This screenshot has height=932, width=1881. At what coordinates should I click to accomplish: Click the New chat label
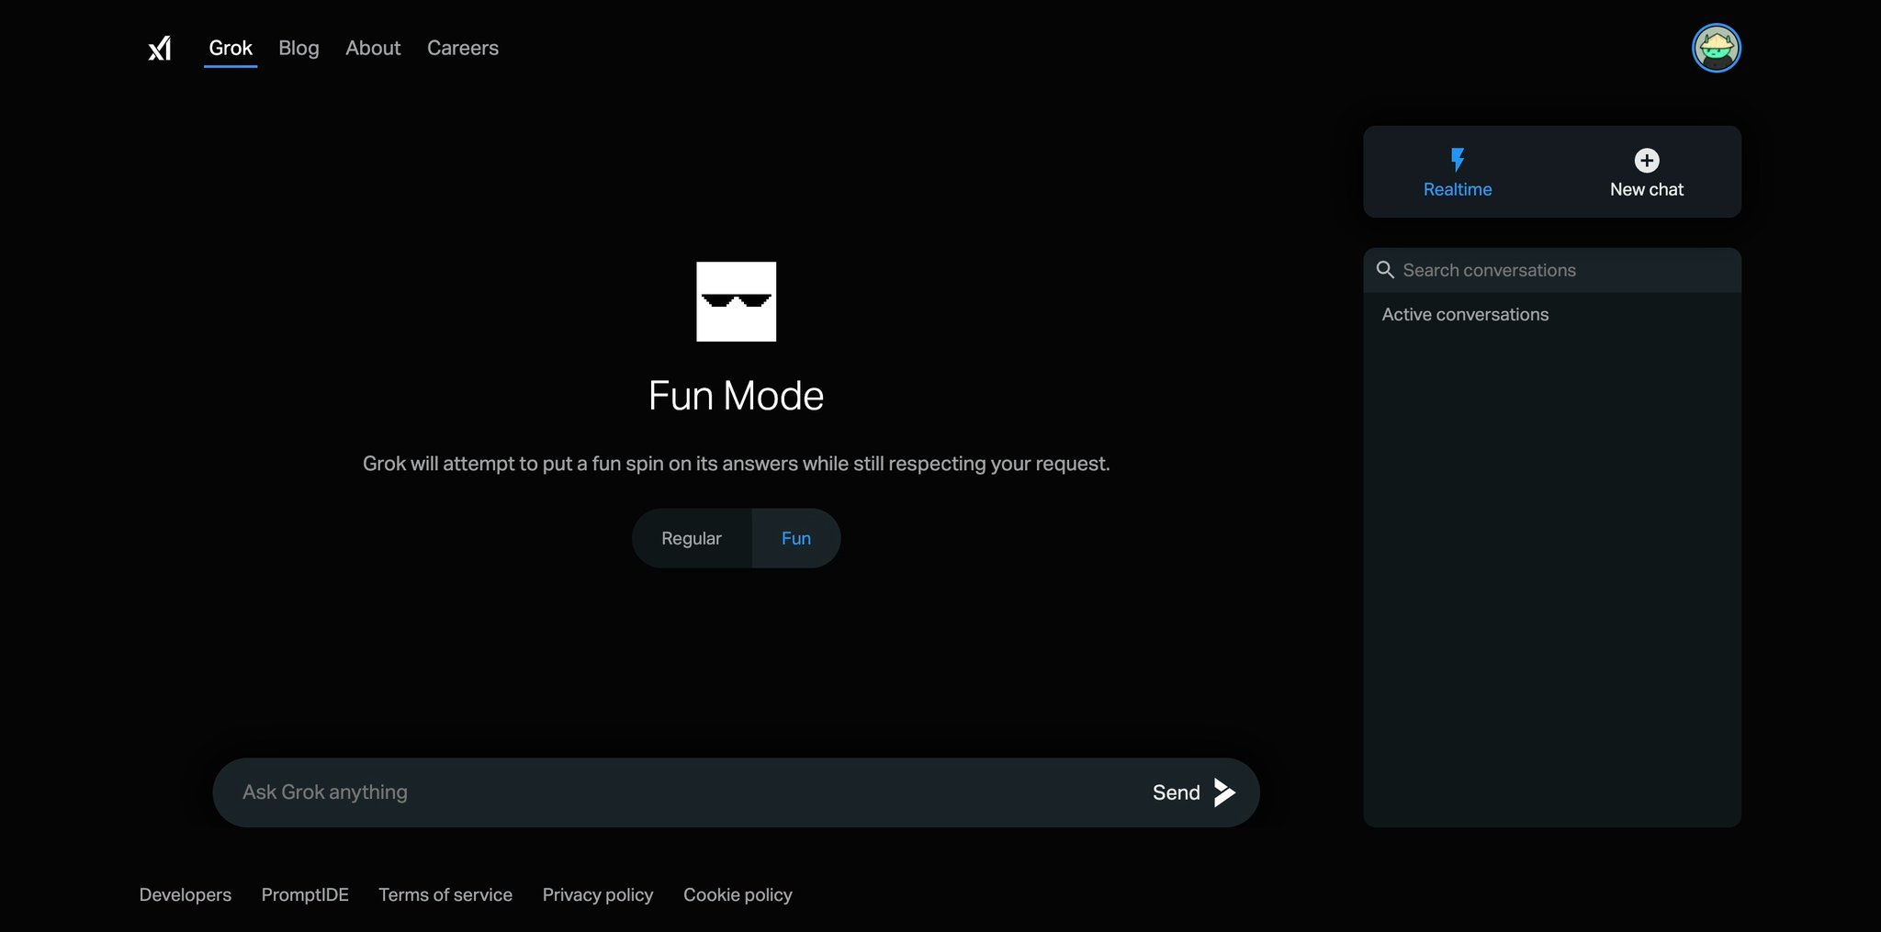(x=1647, y=189)
